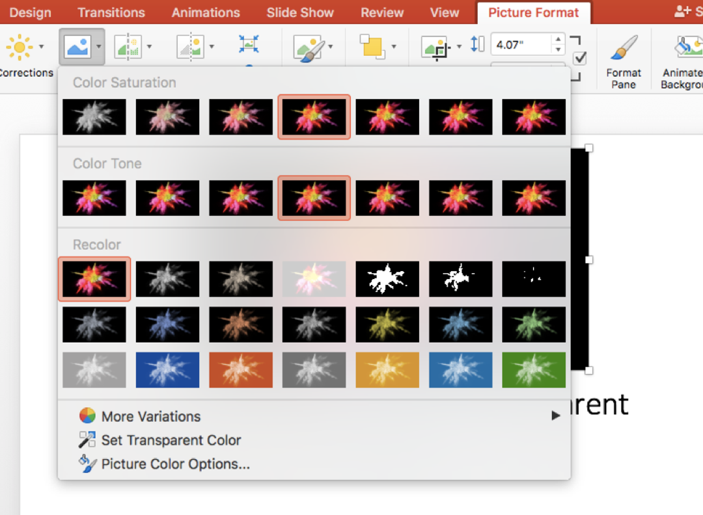Open the Corrections dropdown arrow
703x515 pixels.
tap(42, 46)
